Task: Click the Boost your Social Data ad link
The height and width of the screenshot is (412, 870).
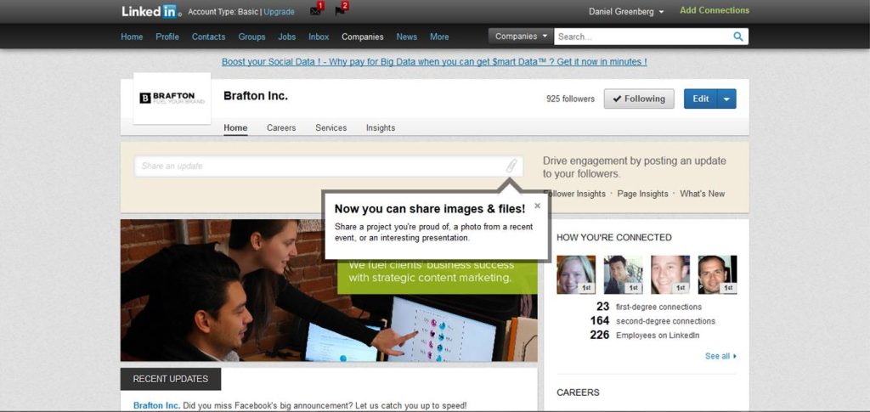Action: click(x=434, y=62)
